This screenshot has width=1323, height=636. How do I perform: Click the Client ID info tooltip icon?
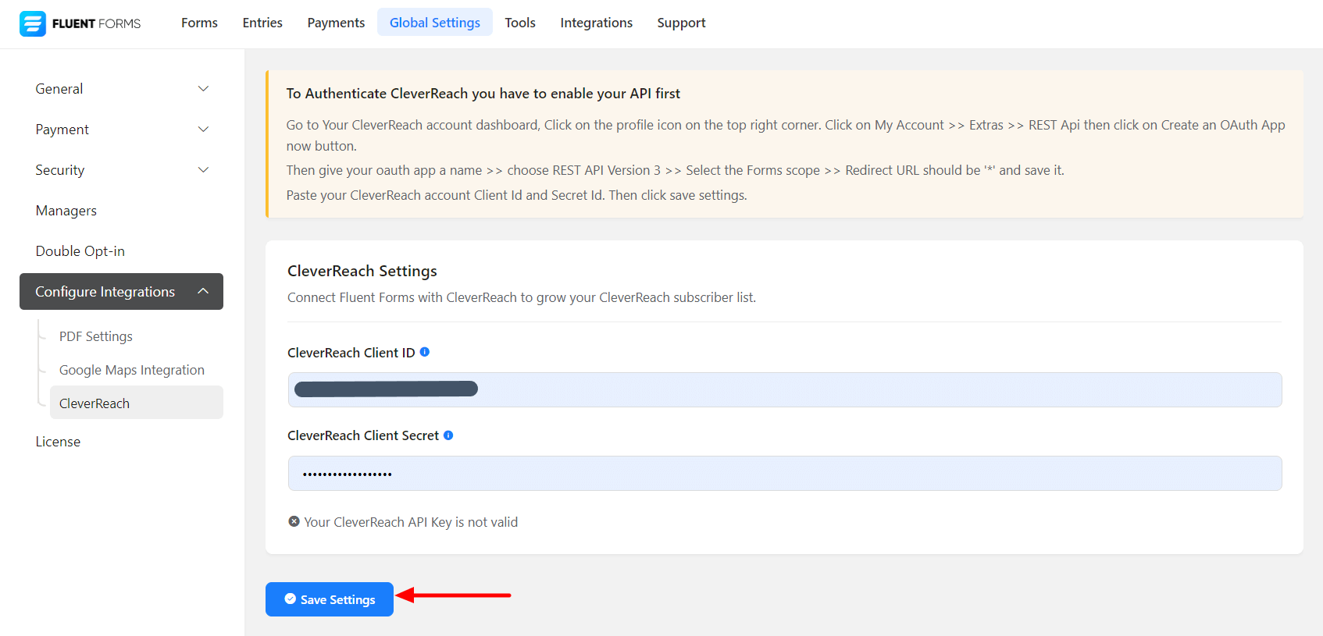point(425,352)
